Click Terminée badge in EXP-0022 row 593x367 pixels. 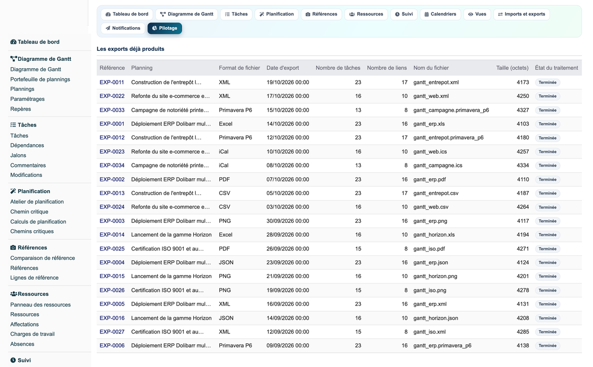tap(548, 96)
